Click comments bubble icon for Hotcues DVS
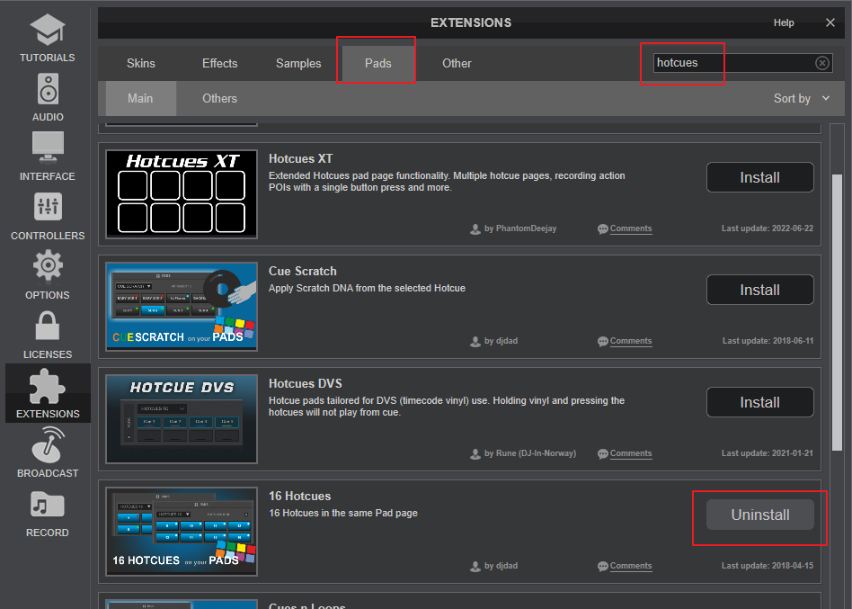This screenshot has height=609, width=852. [602, 454]
